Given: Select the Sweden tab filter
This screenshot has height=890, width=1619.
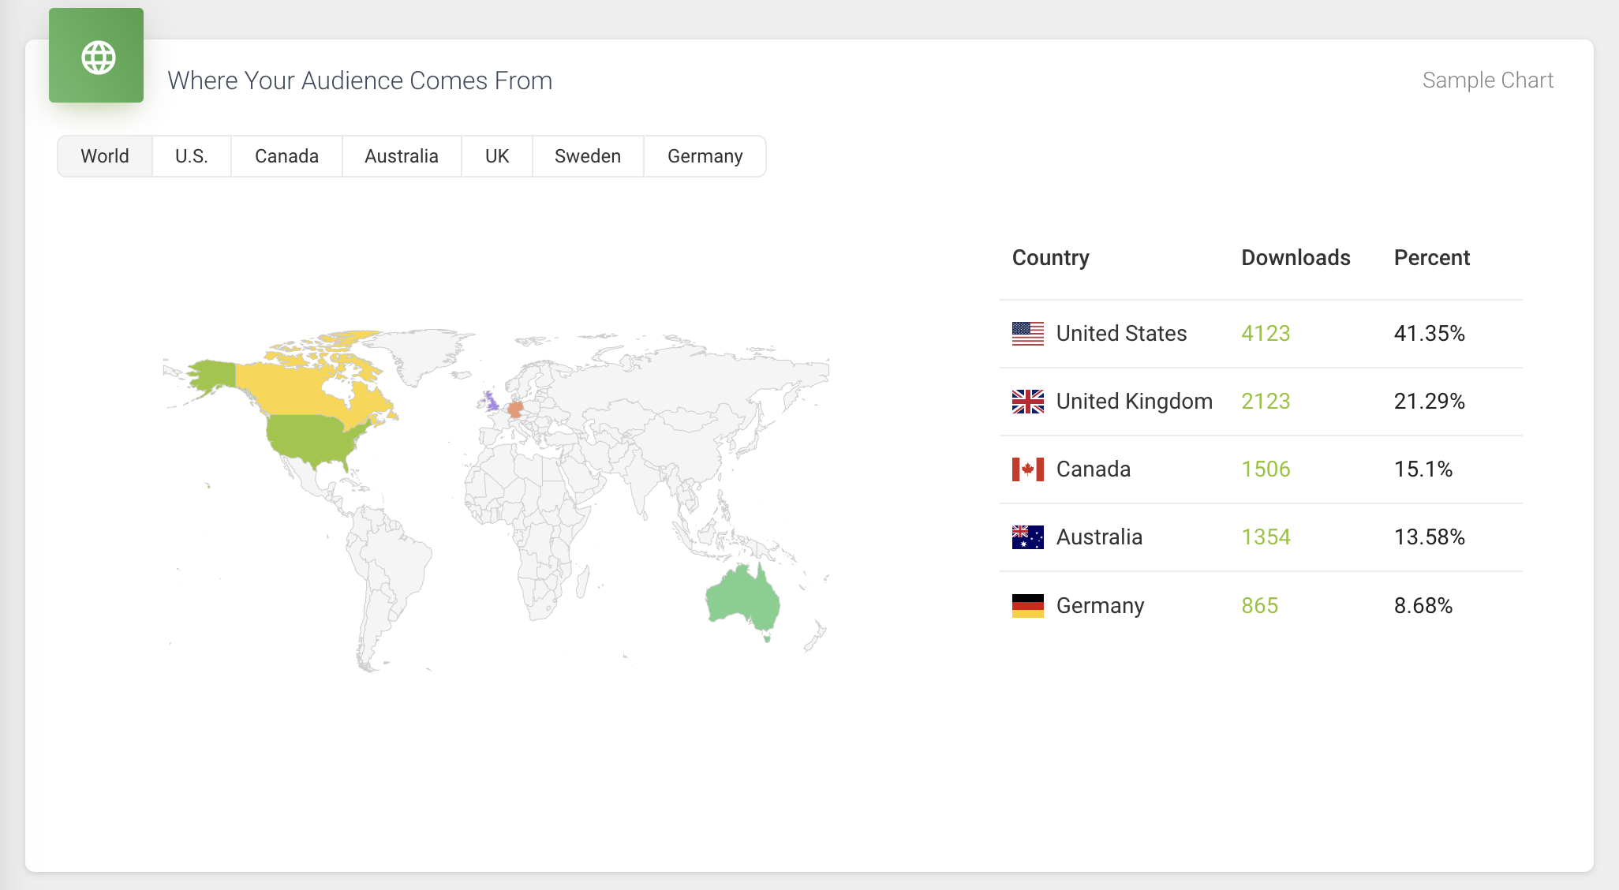Looking at the screenshot, I should (589, 155).
